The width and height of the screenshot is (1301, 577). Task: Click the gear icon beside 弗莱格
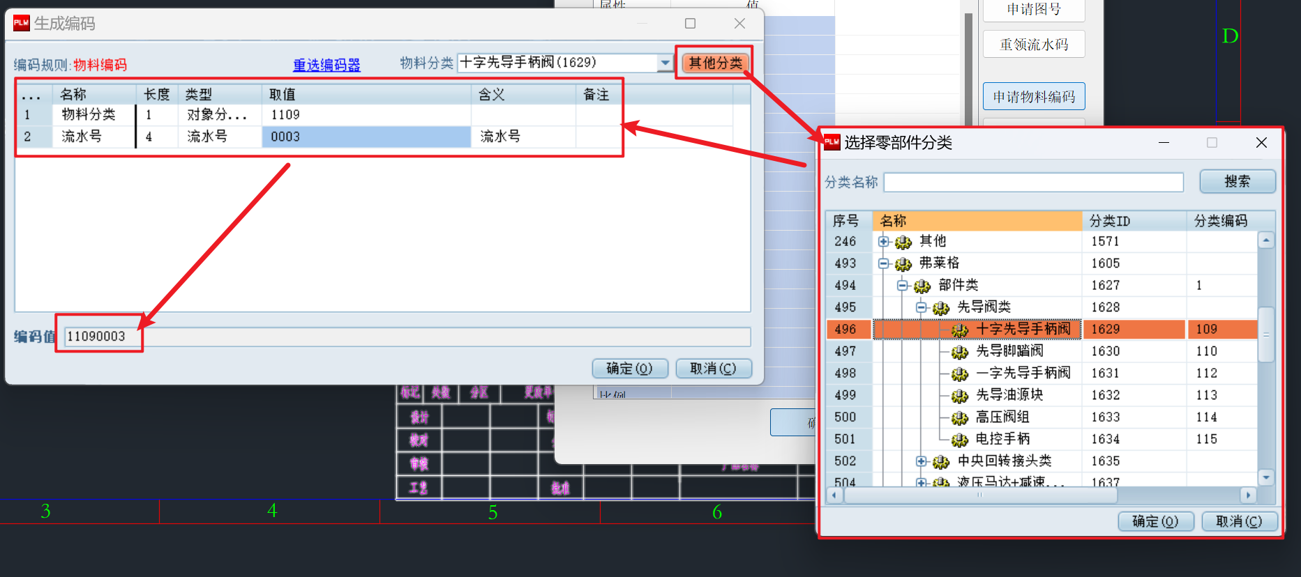point(903,264)
